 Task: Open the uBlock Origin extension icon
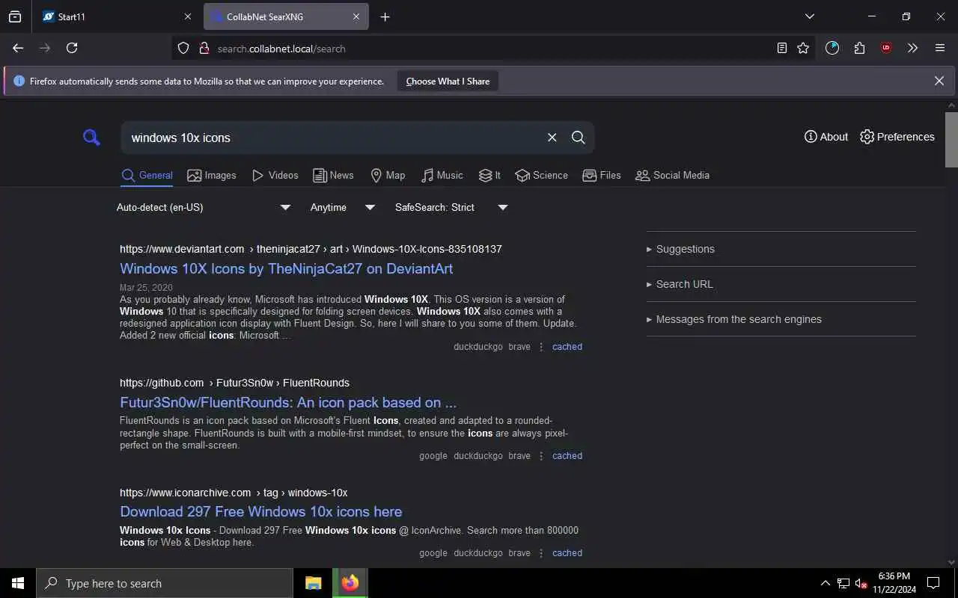coord(886,48)
